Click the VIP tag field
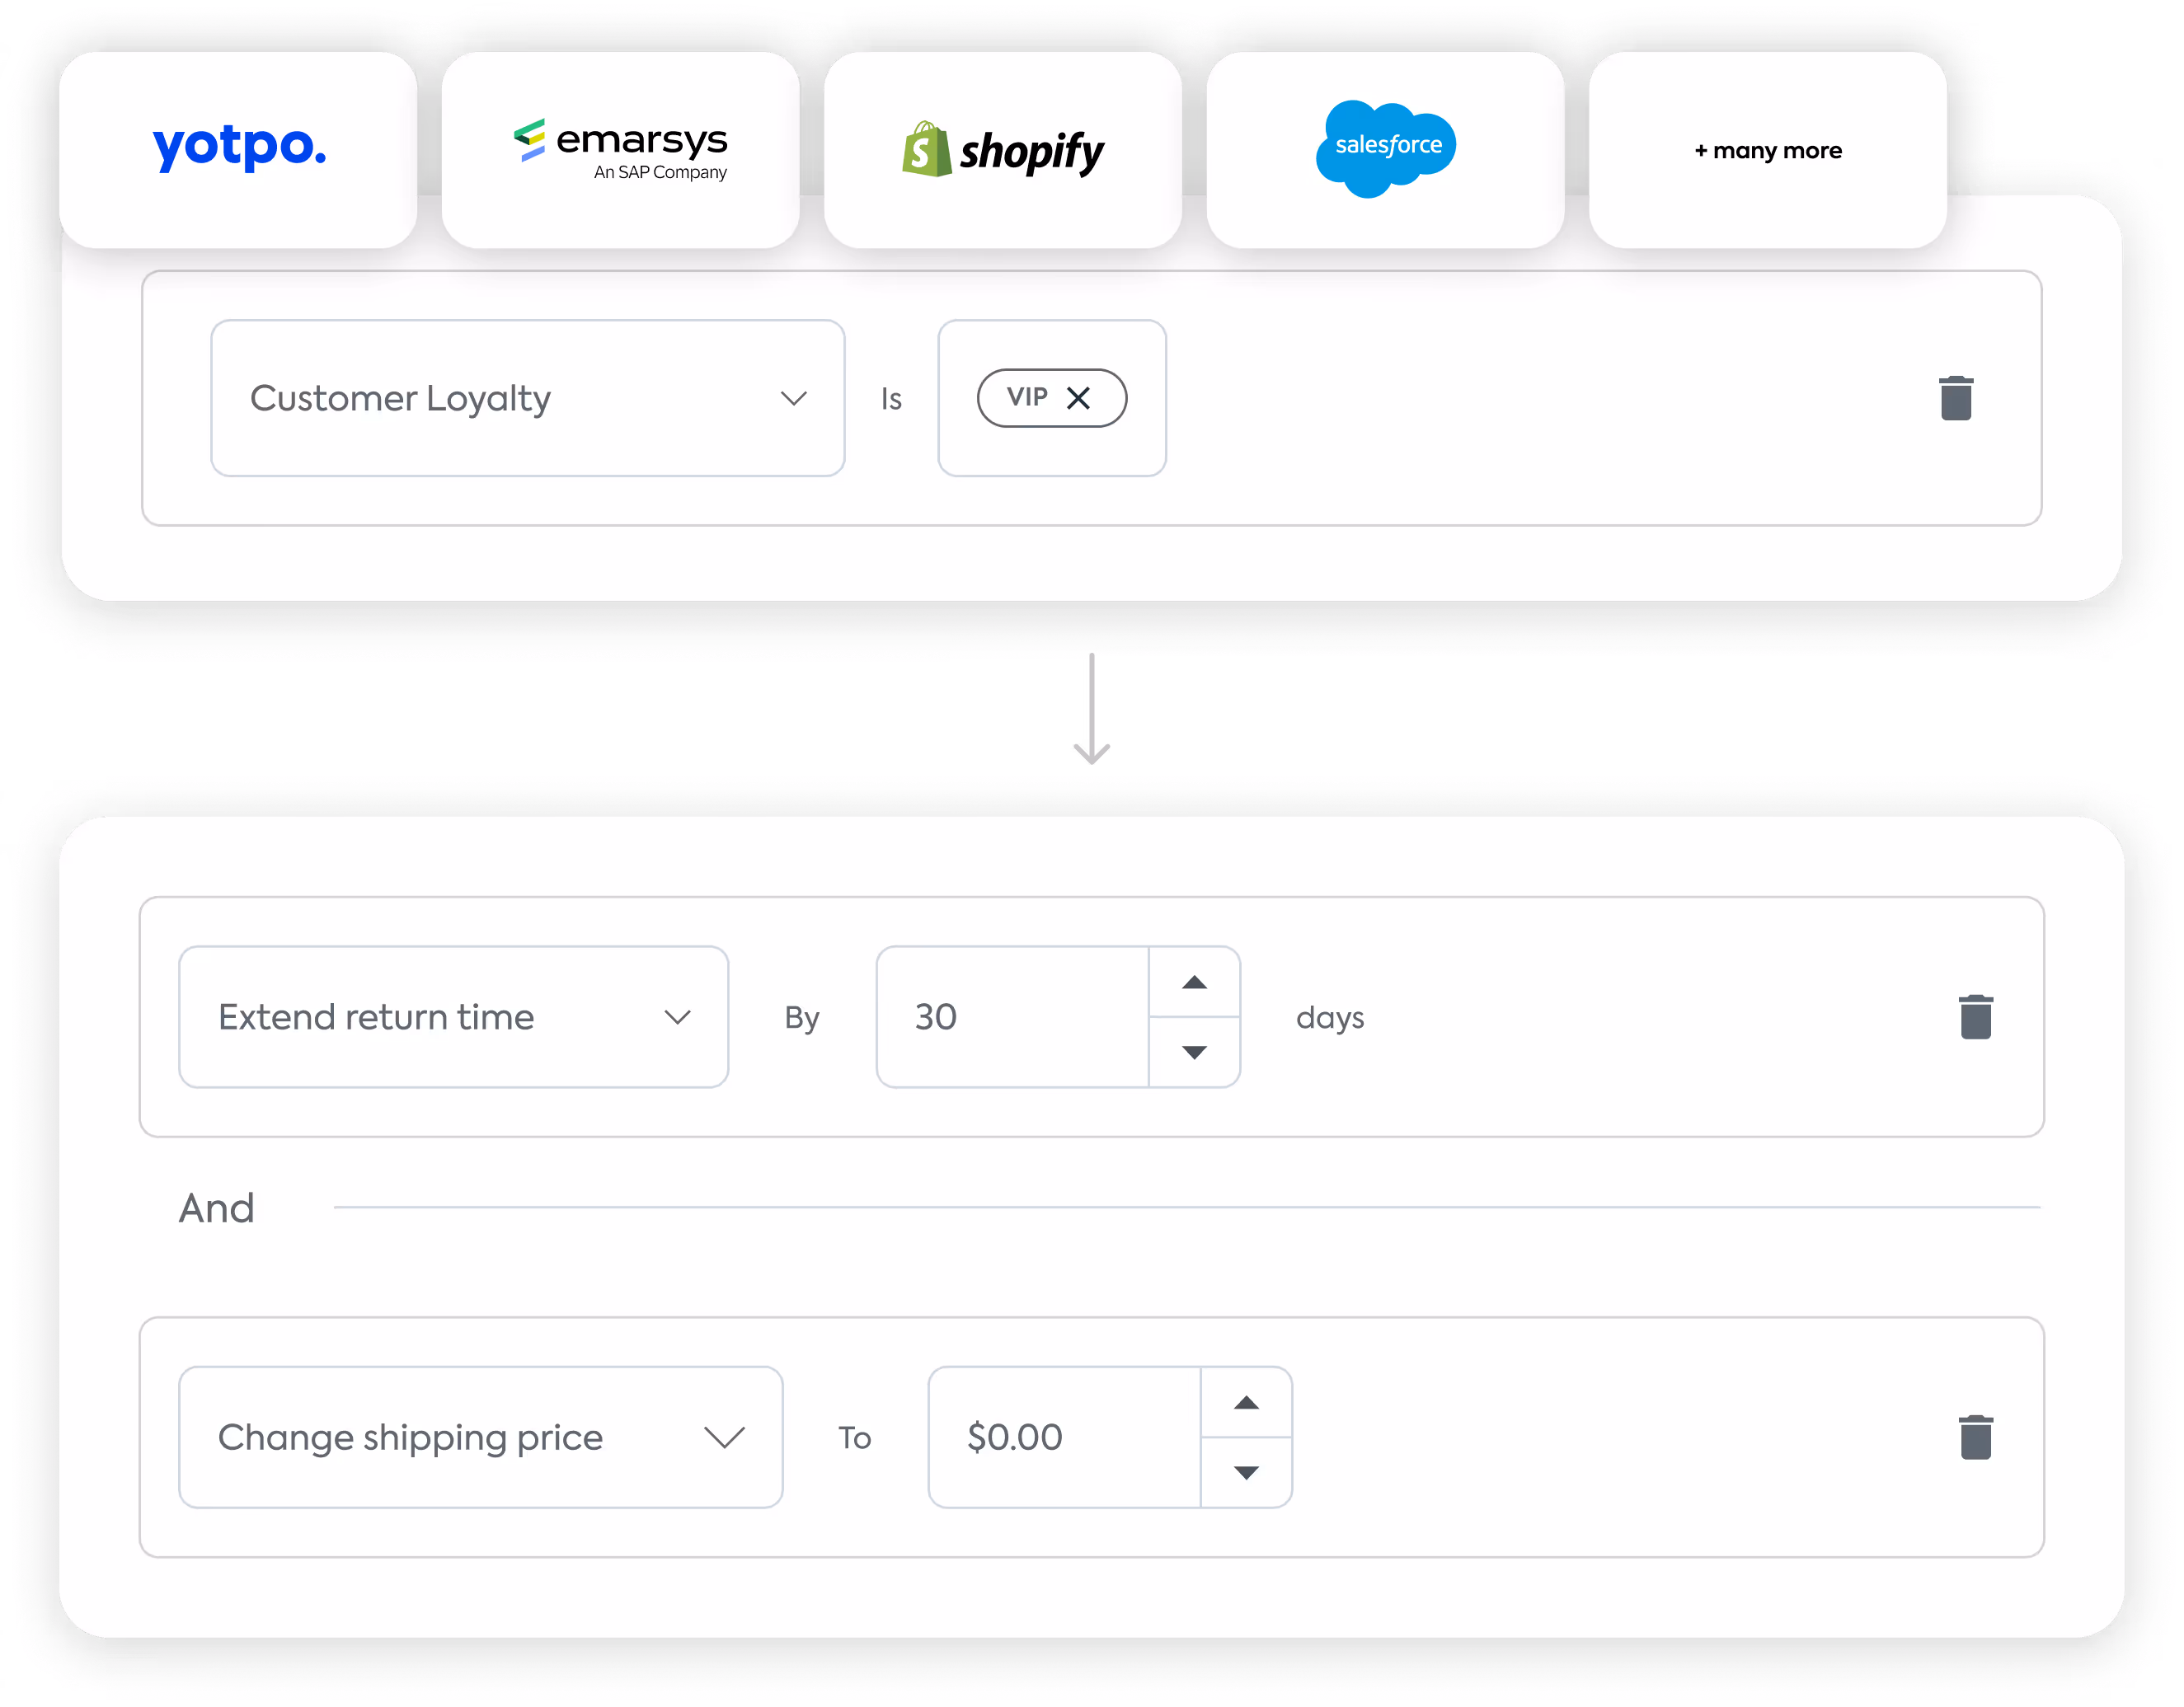This screenshot has height=1707, width=2184. tap(1052, 398)
